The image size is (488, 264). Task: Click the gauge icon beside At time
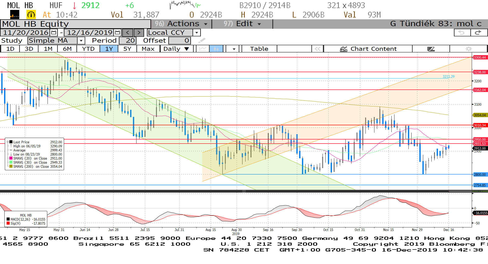pos(31,15)
